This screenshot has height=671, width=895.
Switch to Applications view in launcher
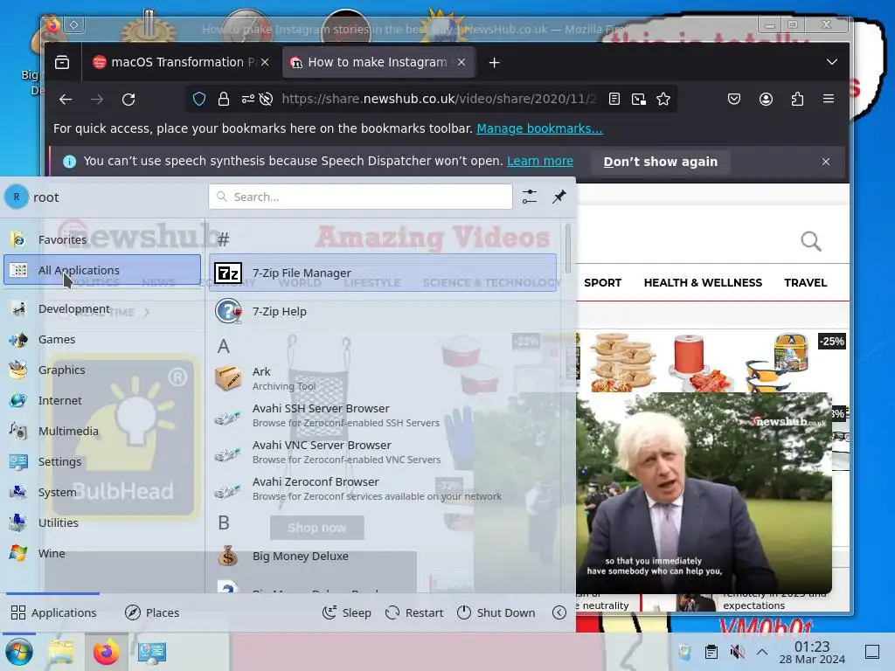[53, 612]
